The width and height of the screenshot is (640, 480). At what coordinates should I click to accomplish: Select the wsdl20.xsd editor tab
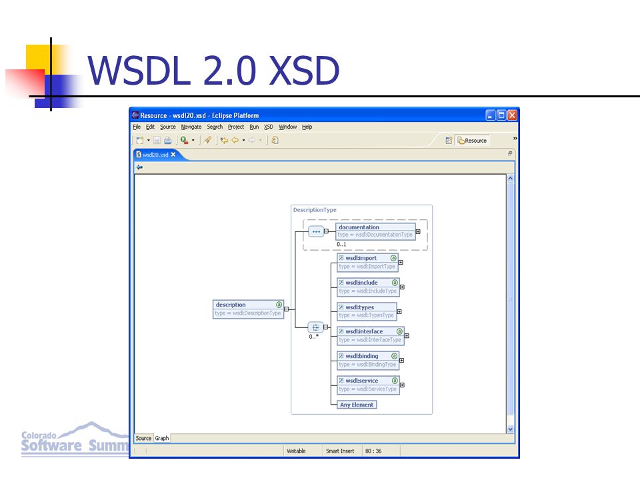click(155, 155)
